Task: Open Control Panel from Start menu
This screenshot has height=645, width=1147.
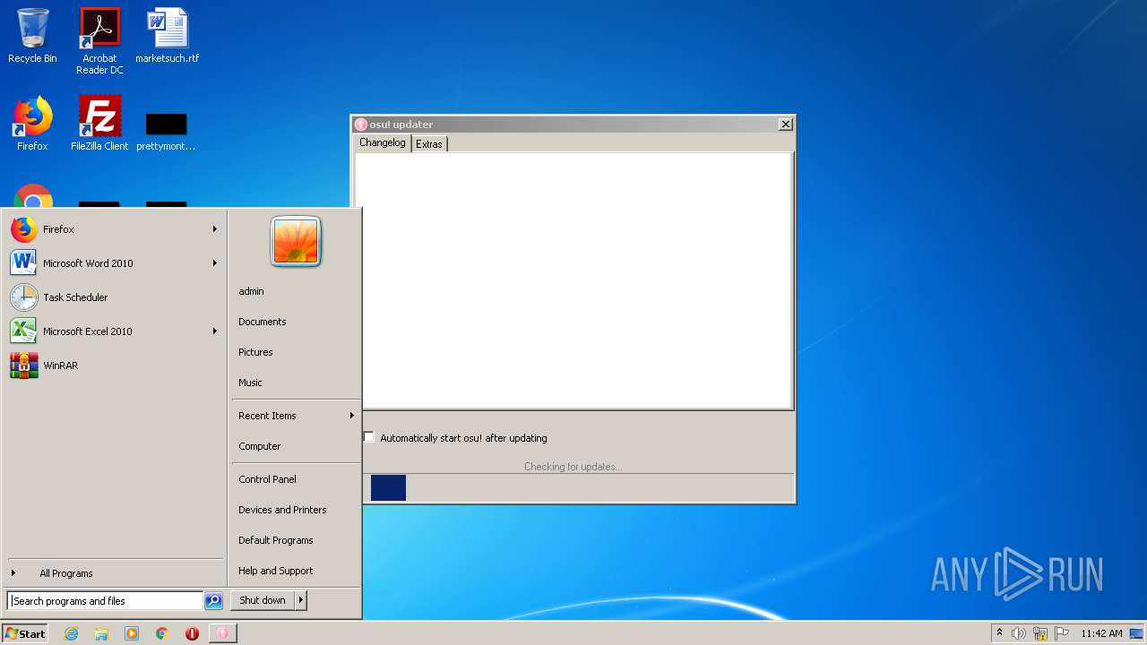Action: click(295, 479)
